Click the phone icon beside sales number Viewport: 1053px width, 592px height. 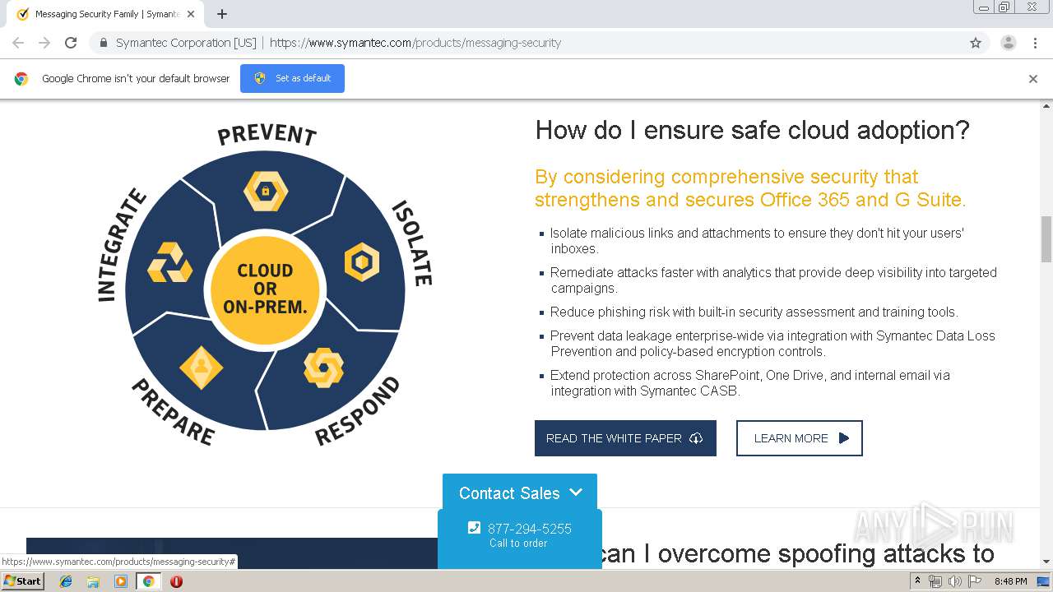pos(474,528)
